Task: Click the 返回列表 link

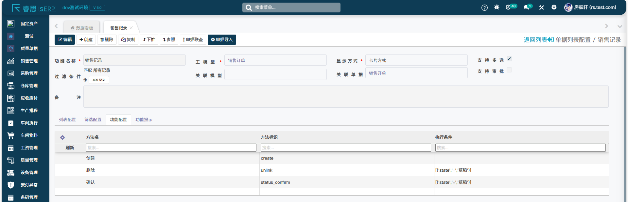Action: (x=538, y=40)
